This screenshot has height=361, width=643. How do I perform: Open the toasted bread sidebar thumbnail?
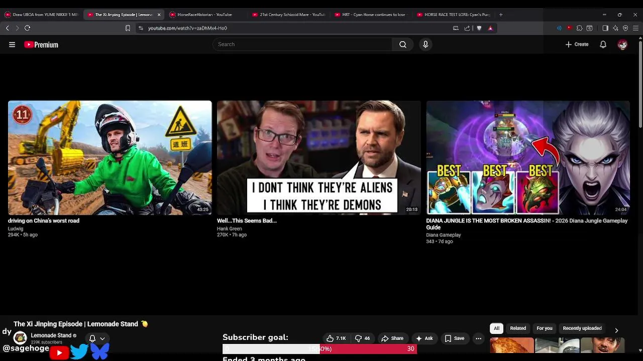(512, 345)
